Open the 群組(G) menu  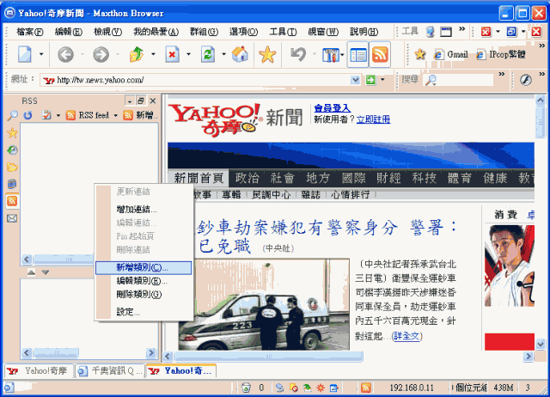click(x=204, y=32)
